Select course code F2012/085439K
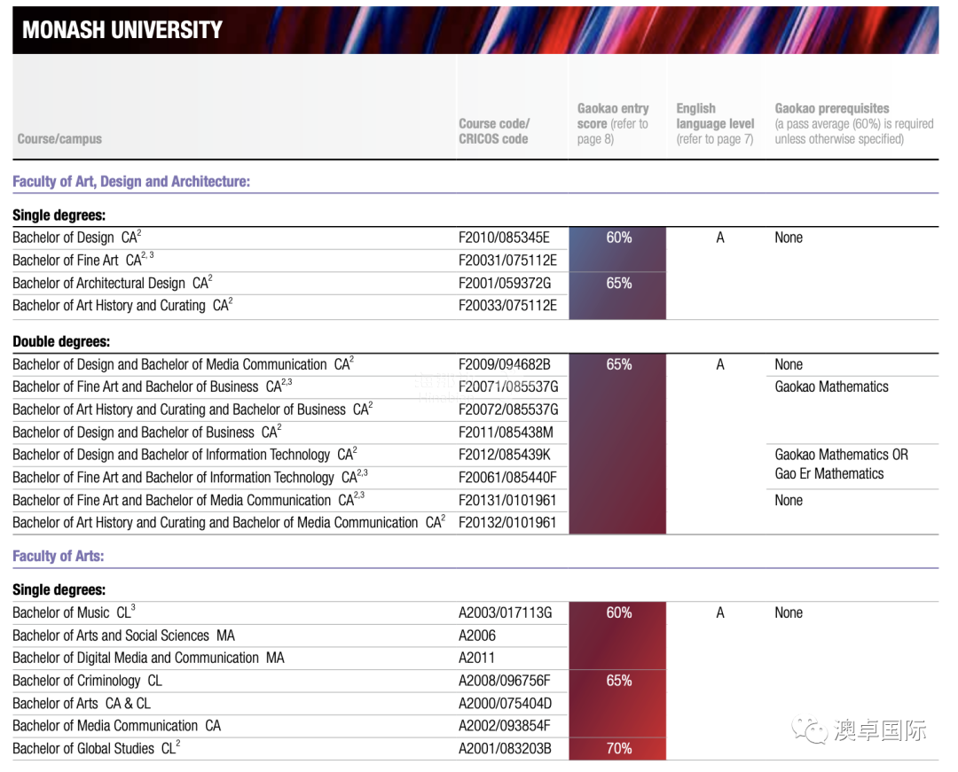The width and height of the screenshot is (958, 772). (x=505, y=455)
